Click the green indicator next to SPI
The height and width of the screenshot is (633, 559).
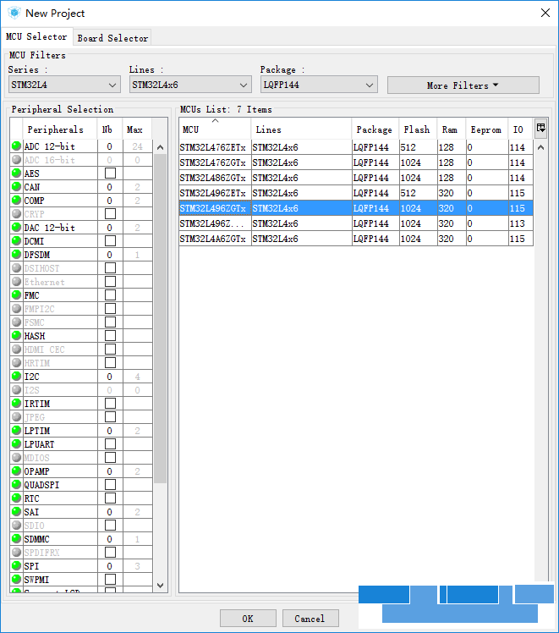17,565
